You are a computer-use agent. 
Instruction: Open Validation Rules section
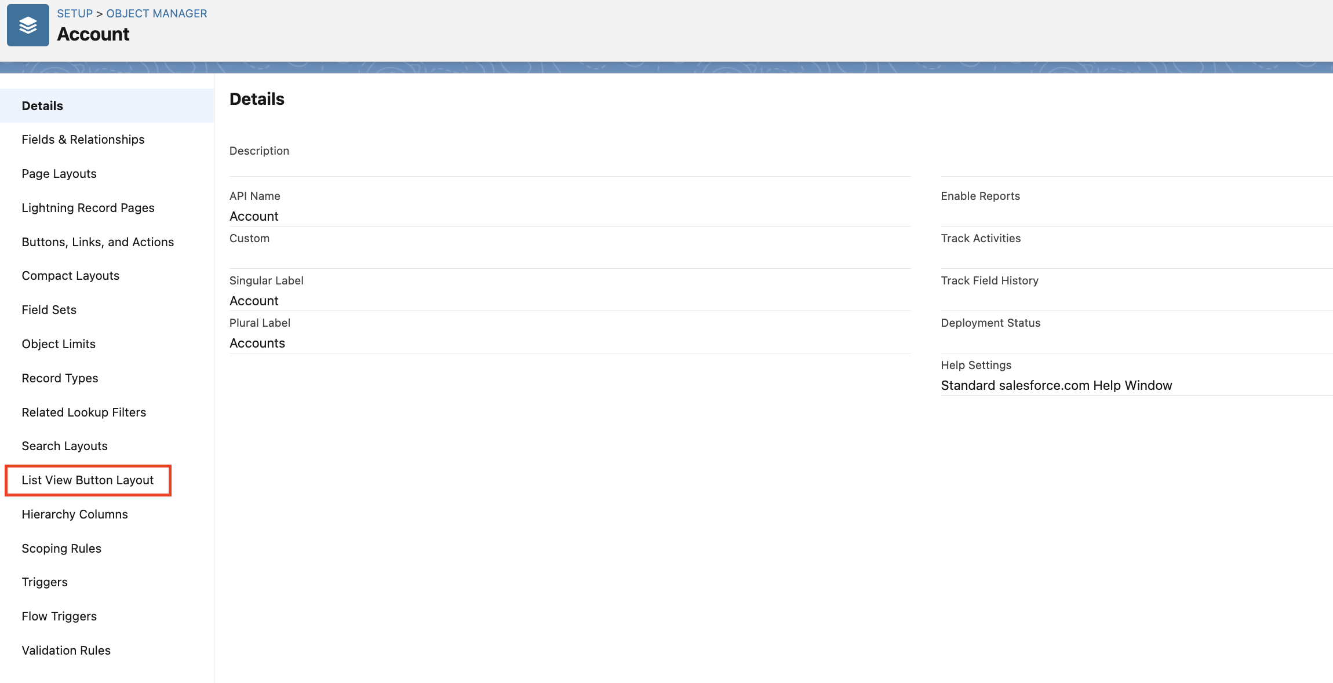click(66, 651)
